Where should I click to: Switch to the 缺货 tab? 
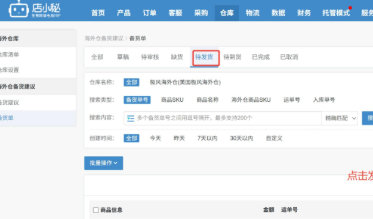click(177, 57)
